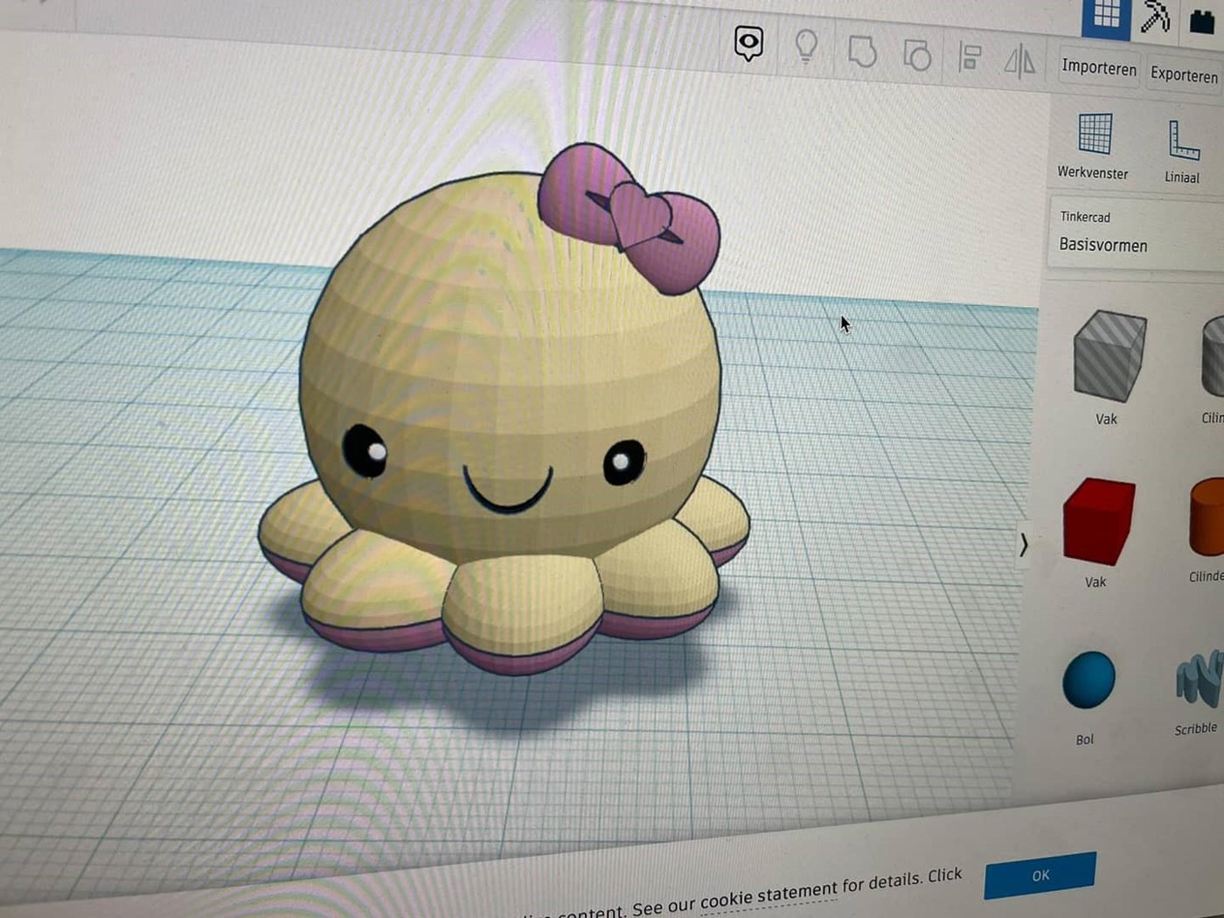Collapse the shapes panel with the chevron
This screenshot has width=1224, height=918.
(x=1024, y=546)
